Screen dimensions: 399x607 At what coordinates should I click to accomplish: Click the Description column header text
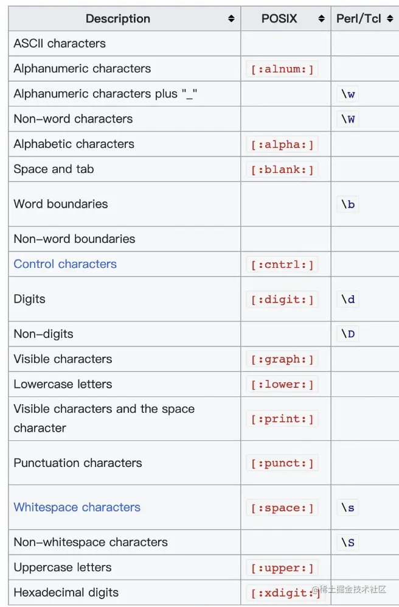pos(118,19)
